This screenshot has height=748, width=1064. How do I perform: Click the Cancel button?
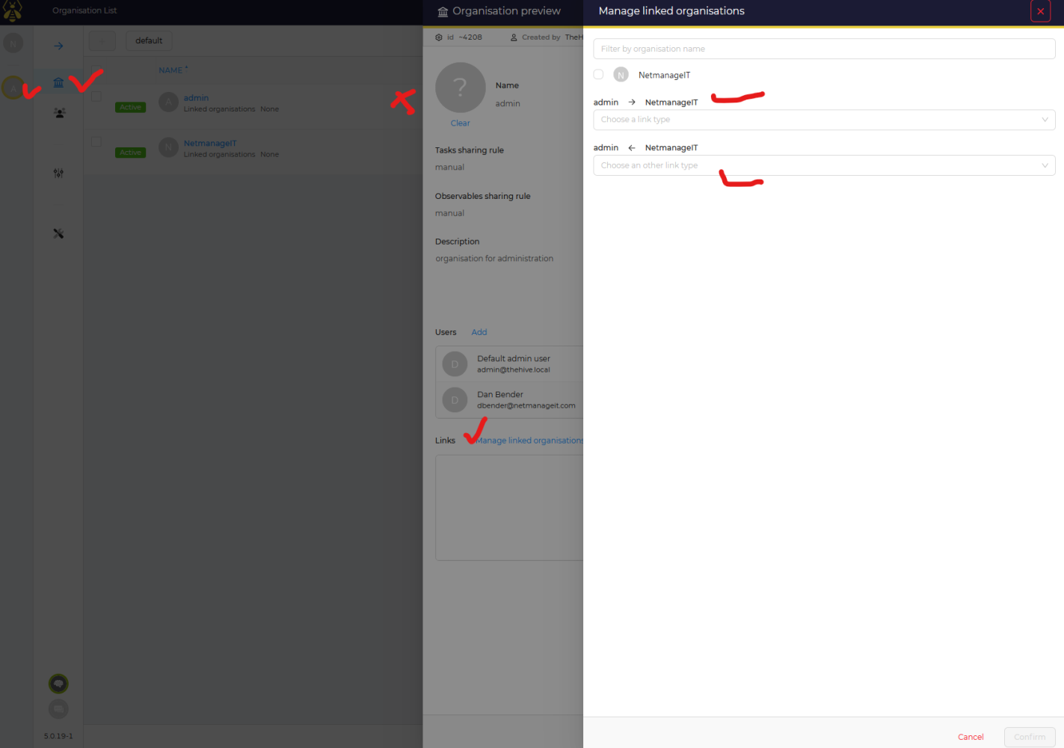pos(971,737)
